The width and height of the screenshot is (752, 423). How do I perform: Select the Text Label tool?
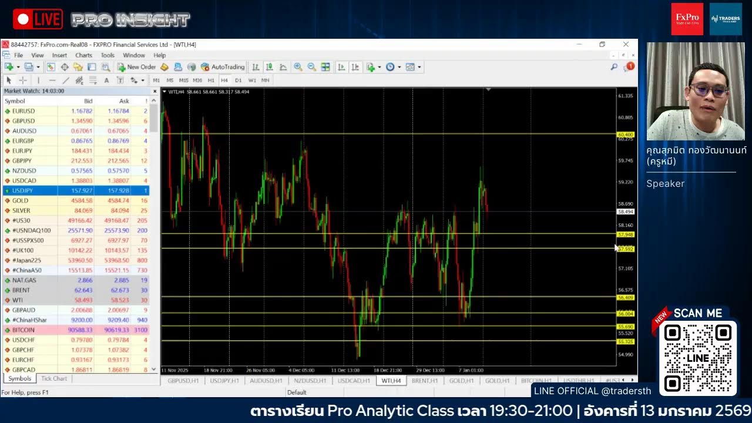click(120, 80)
